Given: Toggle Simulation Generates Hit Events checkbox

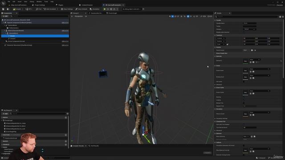Looking at the screenshot, I should pos(244,145).
